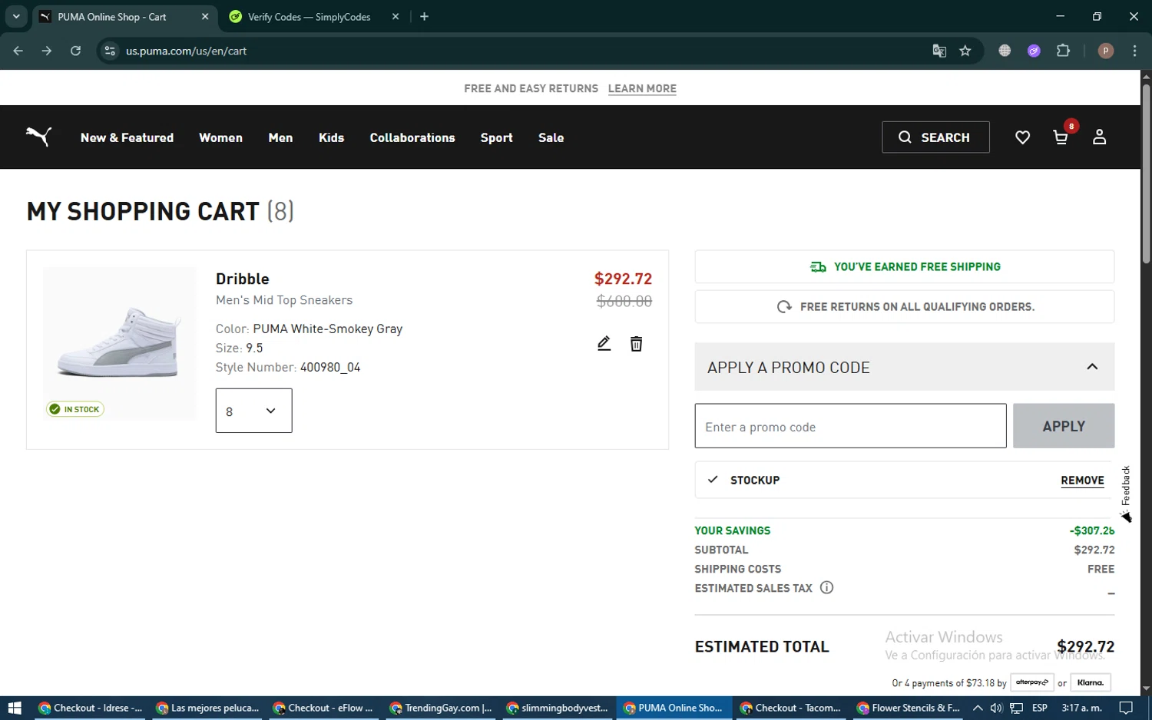
Task: Click the Klarna payment logo
Action: coord(1091,682)
